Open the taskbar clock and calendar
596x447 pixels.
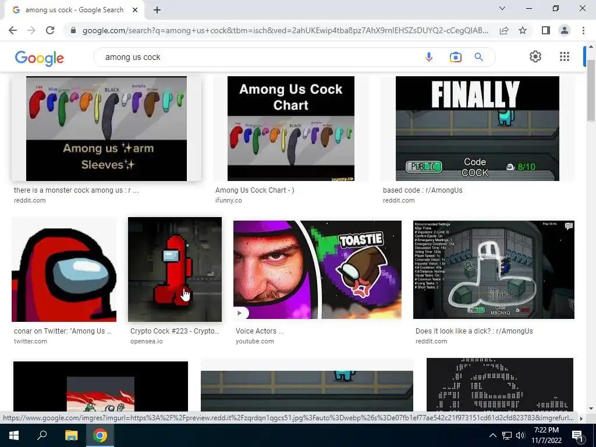tap(546, 435)
